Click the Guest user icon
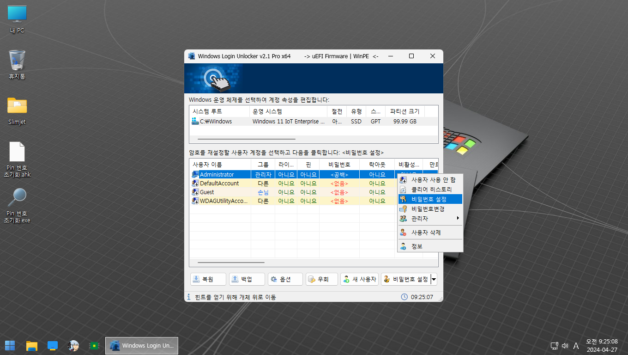The image size is (628, 355). coord(195,192)
